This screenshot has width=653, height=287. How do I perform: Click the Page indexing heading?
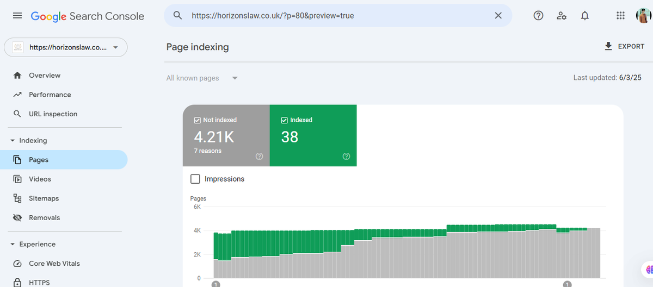(198, 47)
